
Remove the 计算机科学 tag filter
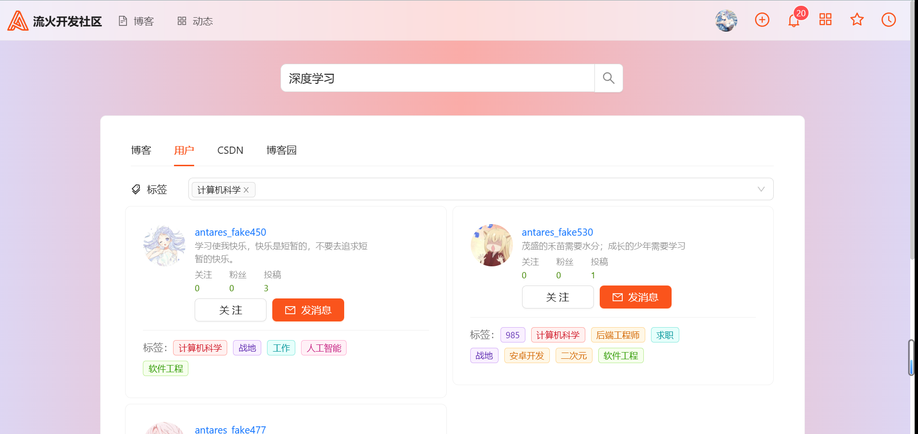coord(246,190)
